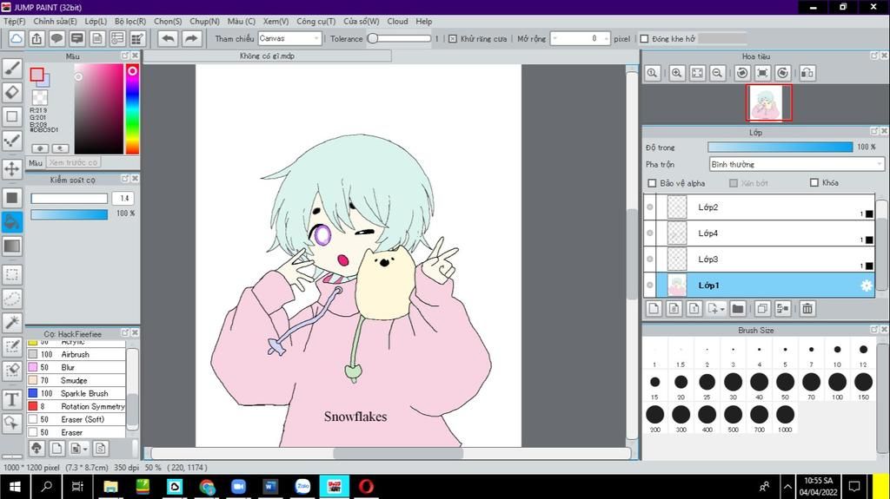Select the Gradient tool
This screenshot has width=890, height=499.
(x=12, y=246)
